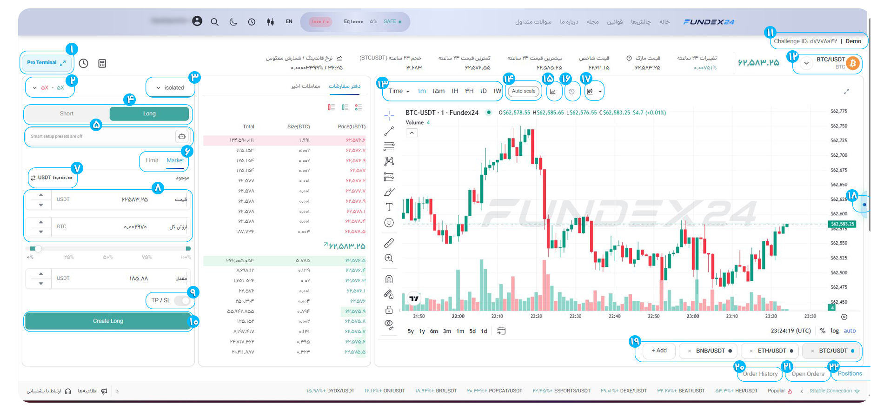
Task: Open the go-to-date calendar icon
Action: 501,331
